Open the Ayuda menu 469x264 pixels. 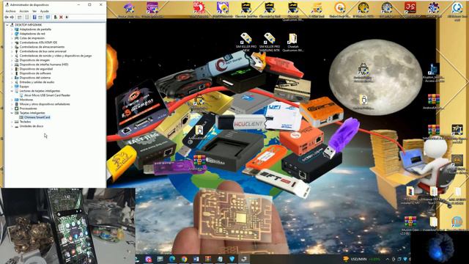click(44, 11)
